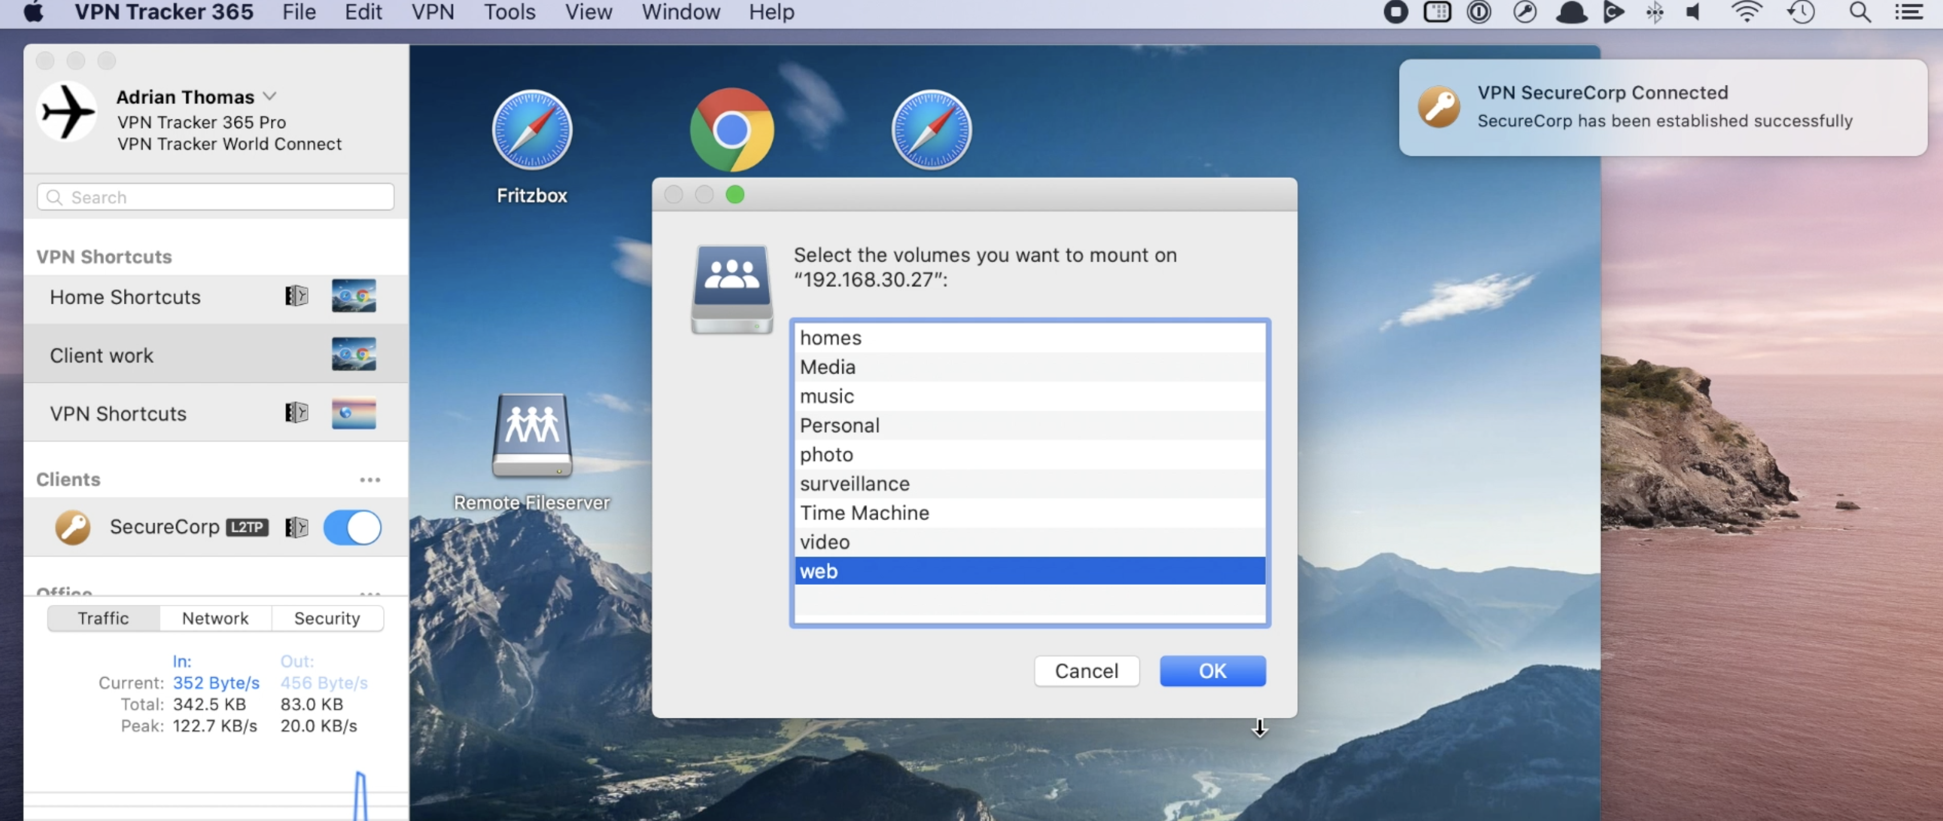This screenshot has height=821, width=1943.
Task: Click the bell-shaped menu bar icon
Action: coord(1571,12)
